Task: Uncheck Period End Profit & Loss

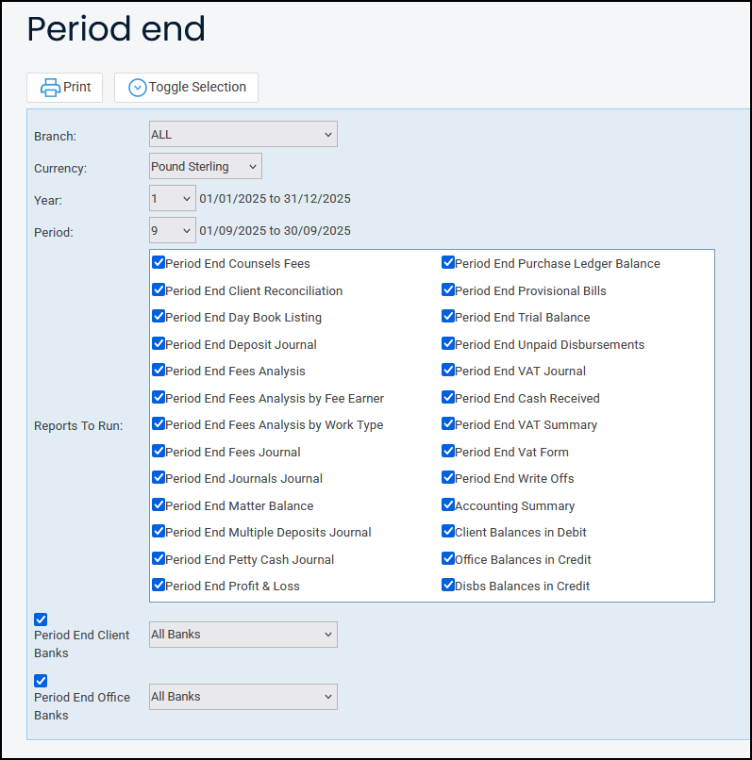Action: click(159, 586)
